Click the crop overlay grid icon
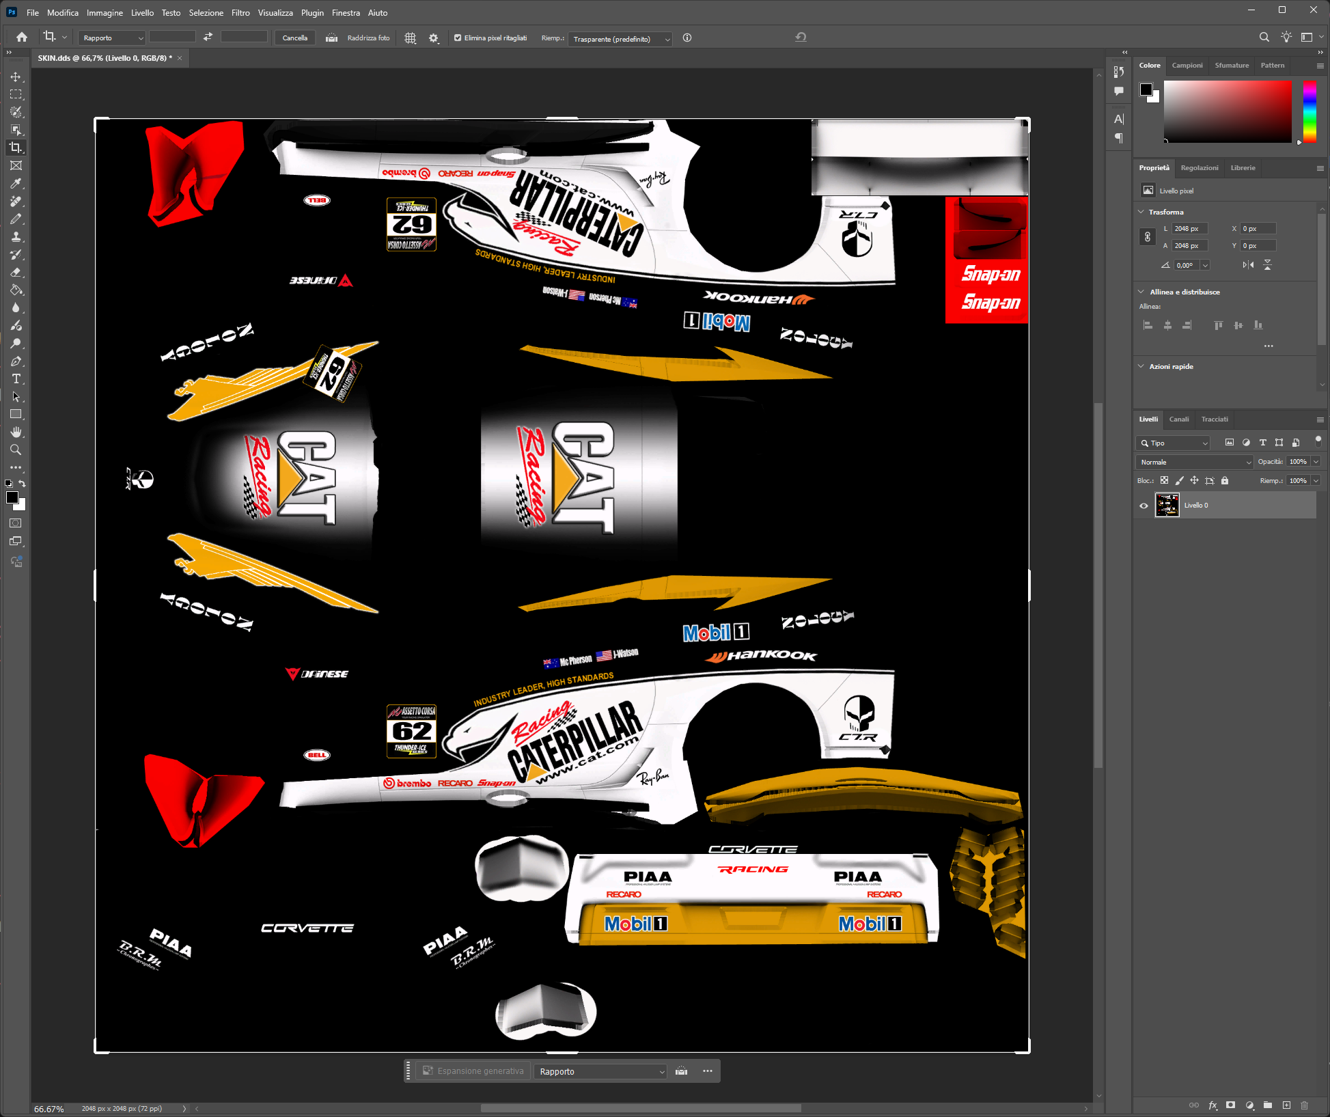 pyautogui.click(x=410, y=38)
